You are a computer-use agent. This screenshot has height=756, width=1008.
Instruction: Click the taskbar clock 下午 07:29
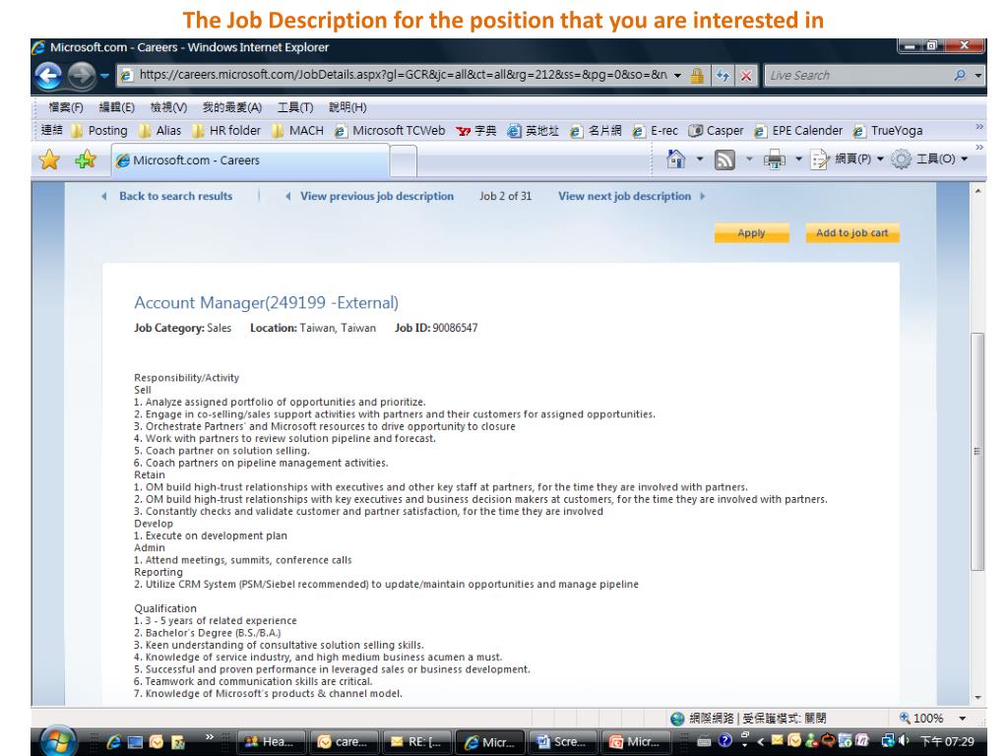tap(947, 741)
